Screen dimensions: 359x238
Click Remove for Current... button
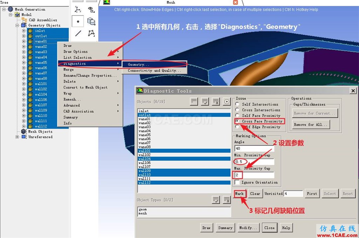point(316,113)
